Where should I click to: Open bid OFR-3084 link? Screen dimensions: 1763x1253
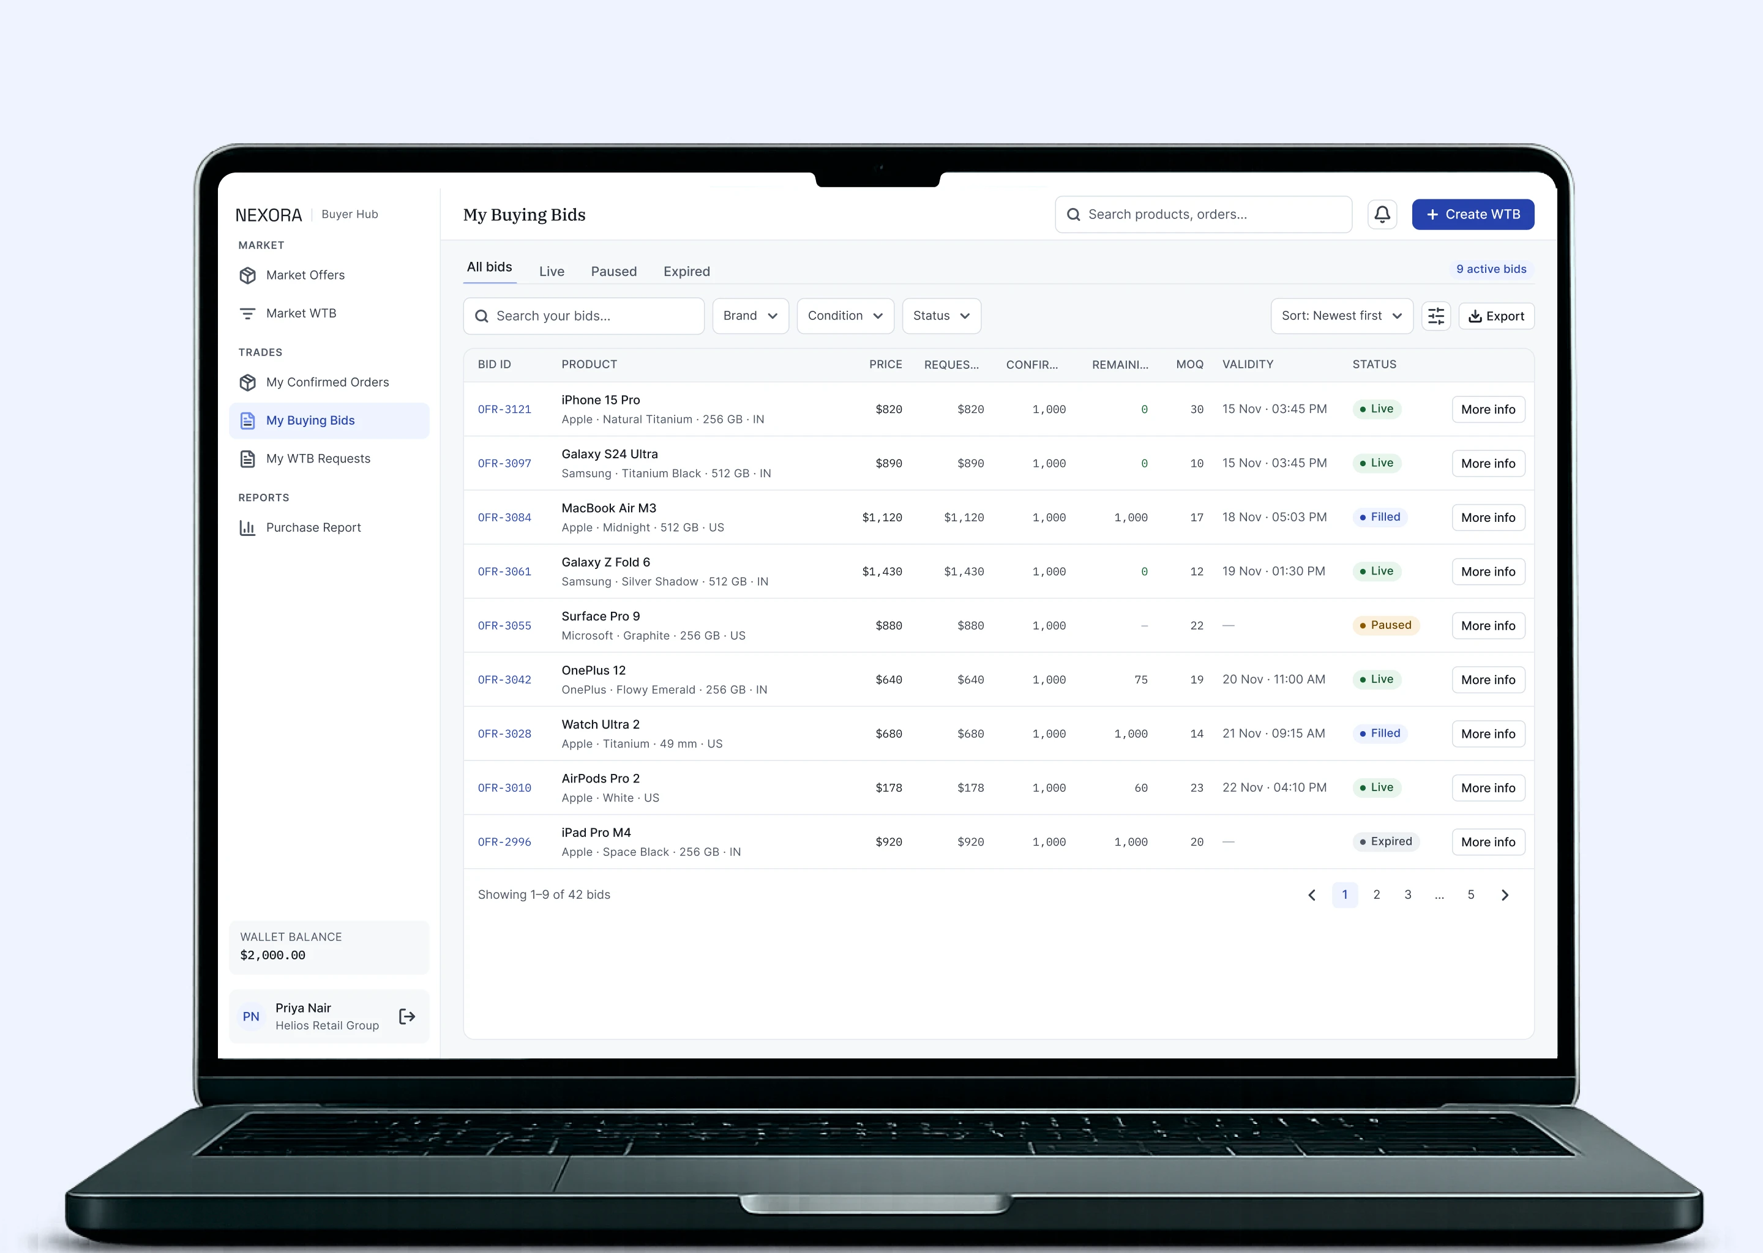(x=504, y=518)
